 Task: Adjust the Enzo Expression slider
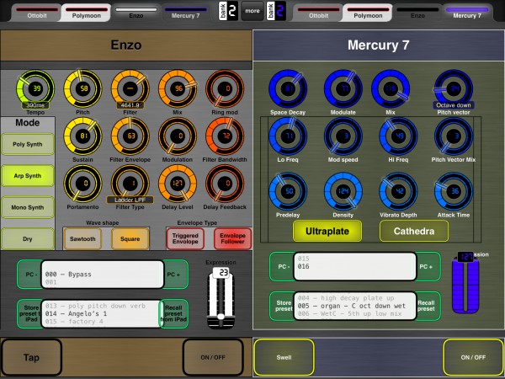tap(221, 299)
